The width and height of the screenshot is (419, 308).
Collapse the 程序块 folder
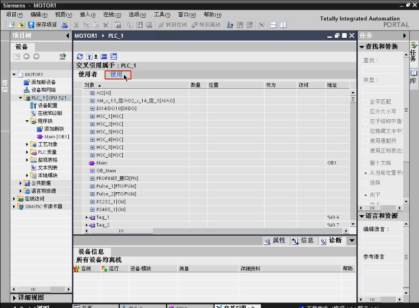pyautogui.click(x=27, y=121)
